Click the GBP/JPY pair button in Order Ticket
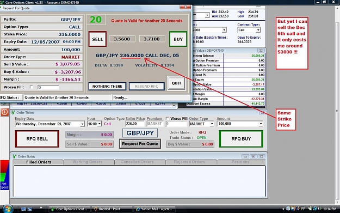340x213 pixels. [x=140, y=133]
